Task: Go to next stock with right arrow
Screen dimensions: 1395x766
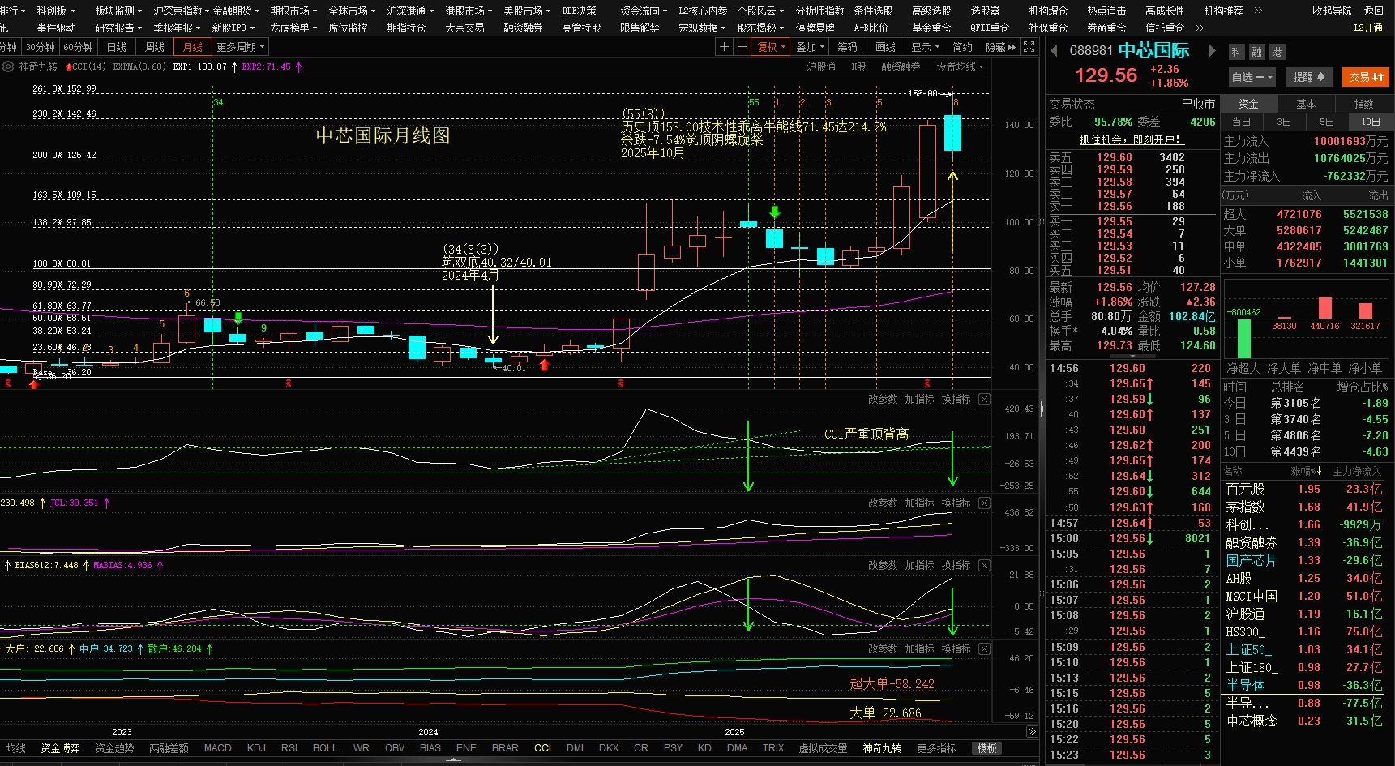Action: (x=1213, y=51)
